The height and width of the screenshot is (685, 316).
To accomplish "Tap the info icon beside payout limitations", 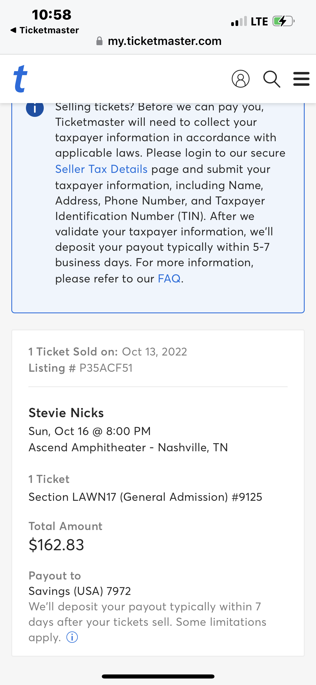I will 72,637.
